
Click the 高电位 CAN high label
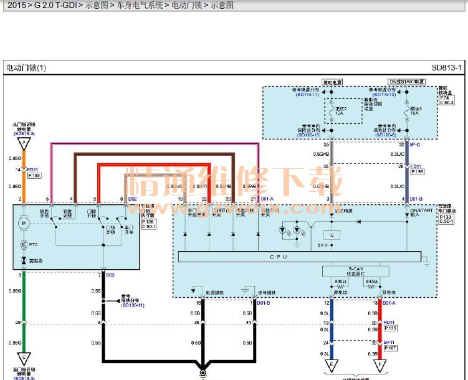(x=340, y=292)
